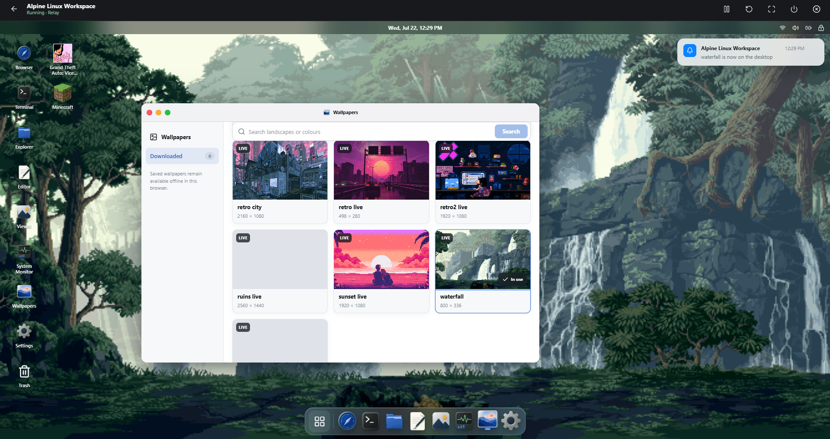Click the text Editor icon in dock
The height and width of the screenshot is (439, 830).
[417, 421]
